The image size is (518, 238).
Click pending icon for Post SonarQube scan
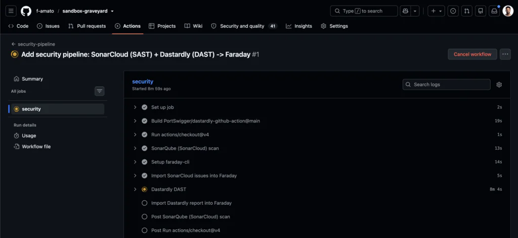[x=144, y=217]
